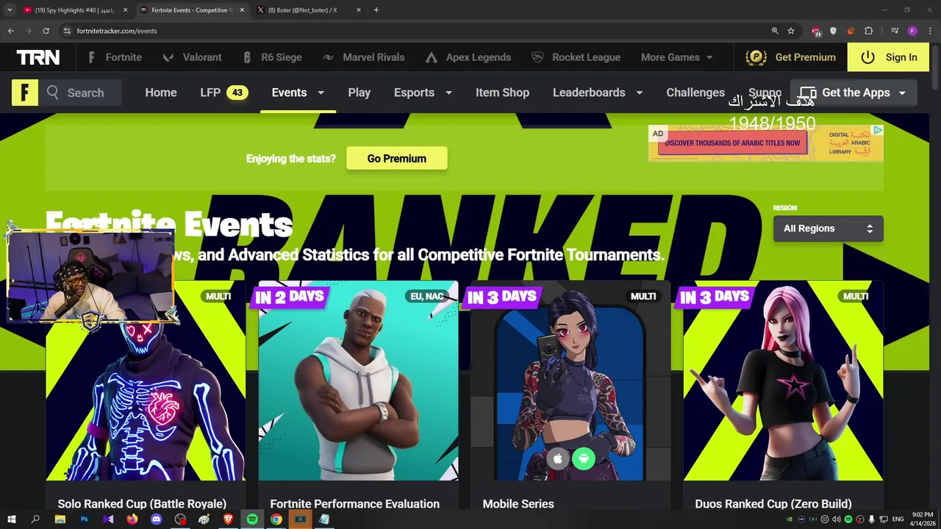
Task: Open the media control music-note icon
Action: (895, 31)
